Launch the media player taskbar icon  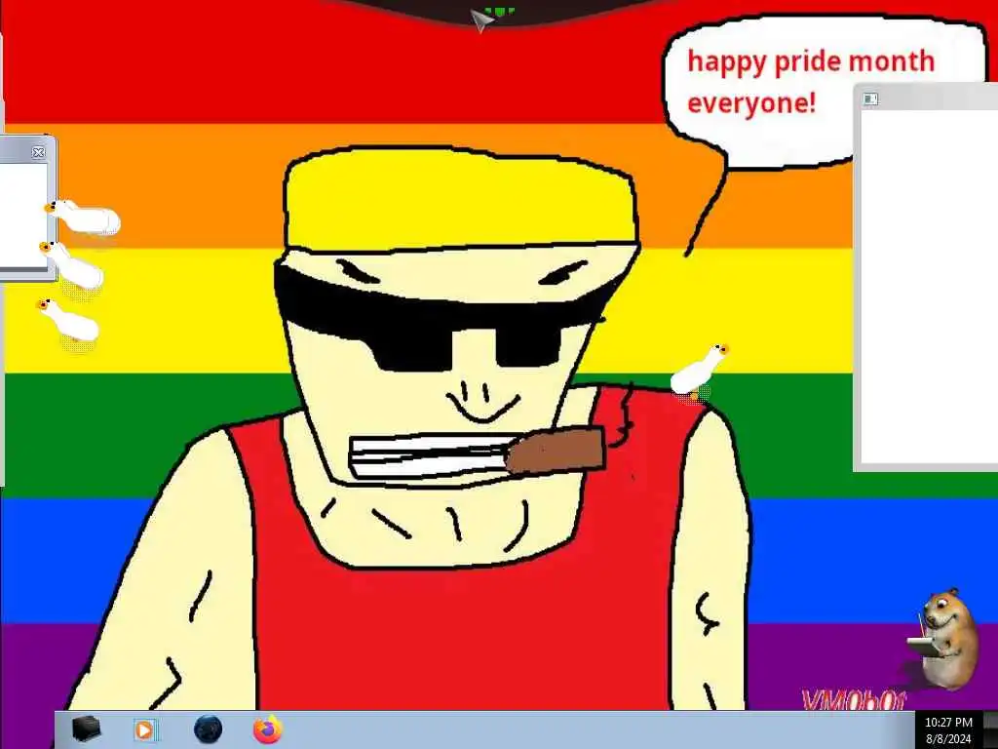146,729
